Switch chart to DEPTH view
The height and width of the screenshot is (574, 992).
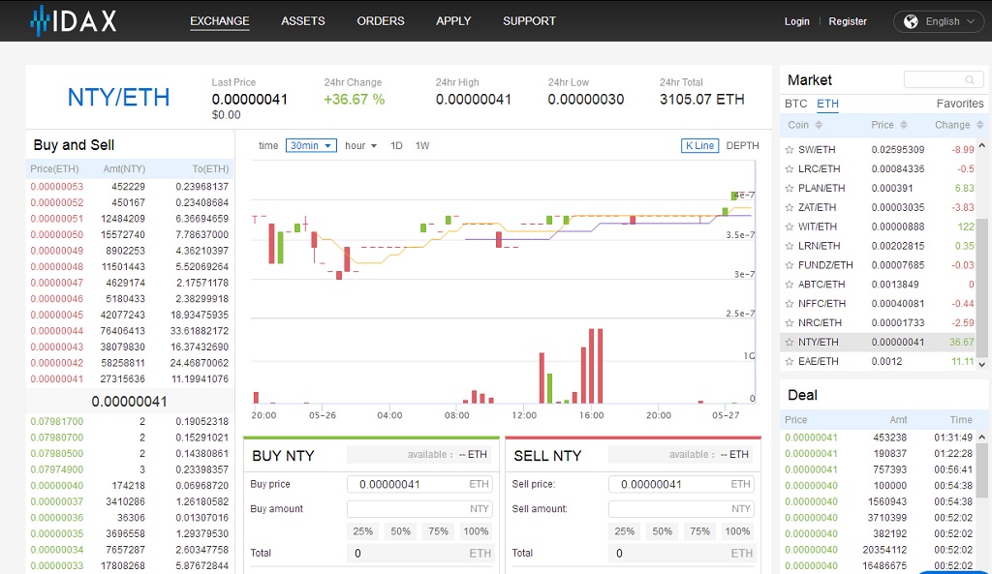[x=742, y=145]
